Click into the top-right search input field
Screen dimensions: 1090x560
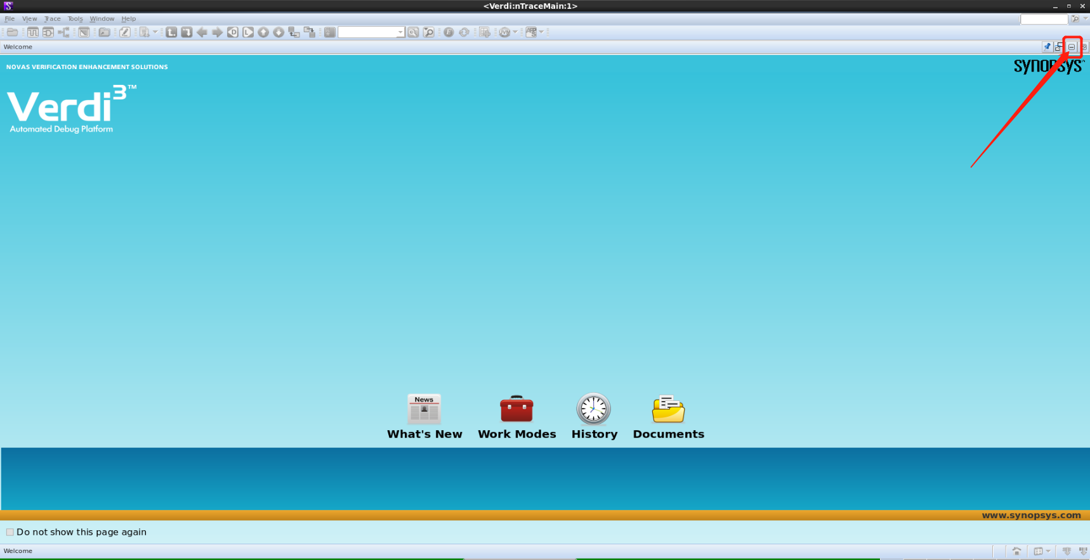coord(1044,19)
